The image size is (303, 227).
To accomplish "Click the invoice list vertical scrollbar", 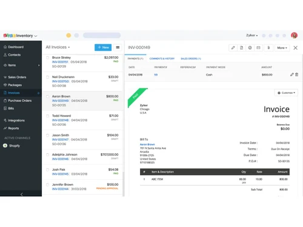I will click(x=123, y=183).
